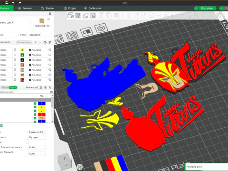Click the bed type info icon
Image resolution: width=228 pixels, height=171 pixels.
48,19
